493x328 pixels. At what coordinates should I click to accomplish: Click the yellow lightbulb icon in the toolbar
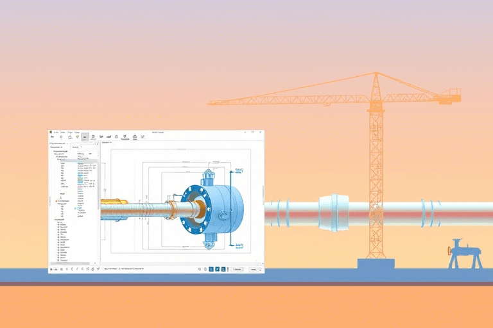point(77,136)
